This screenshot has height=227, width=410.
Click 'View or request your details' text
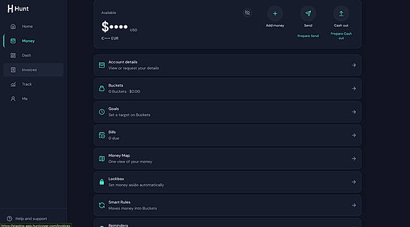134,68
